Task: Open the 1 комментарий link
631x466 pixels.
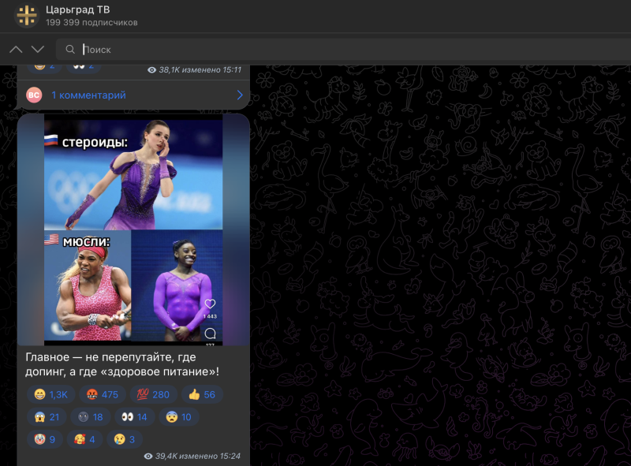Action: (88, 95)
